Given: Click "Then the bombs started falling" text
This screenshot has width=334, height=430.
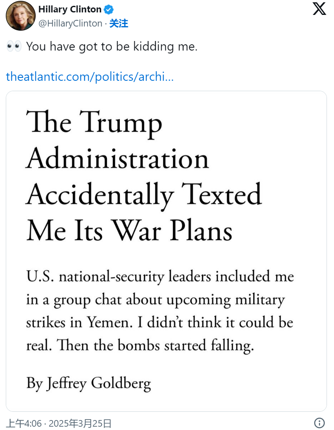Looking at the screenshot, I should [x=155, y=345].
